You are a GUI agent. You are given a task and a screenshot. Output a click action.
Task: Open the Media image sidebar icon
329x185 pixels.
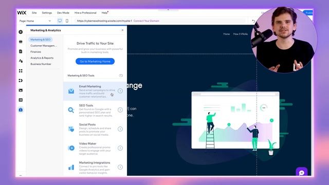(21, 90)
